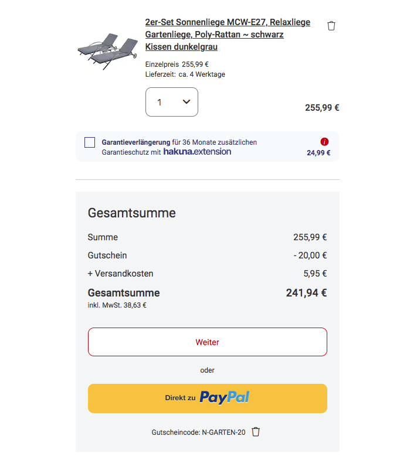Image resolution: width=417 pixels, height=460 pixels.
Task: Delete the N-GARTEN-20 voucher code
Action: pyautogui.click(x=256, y=432)
